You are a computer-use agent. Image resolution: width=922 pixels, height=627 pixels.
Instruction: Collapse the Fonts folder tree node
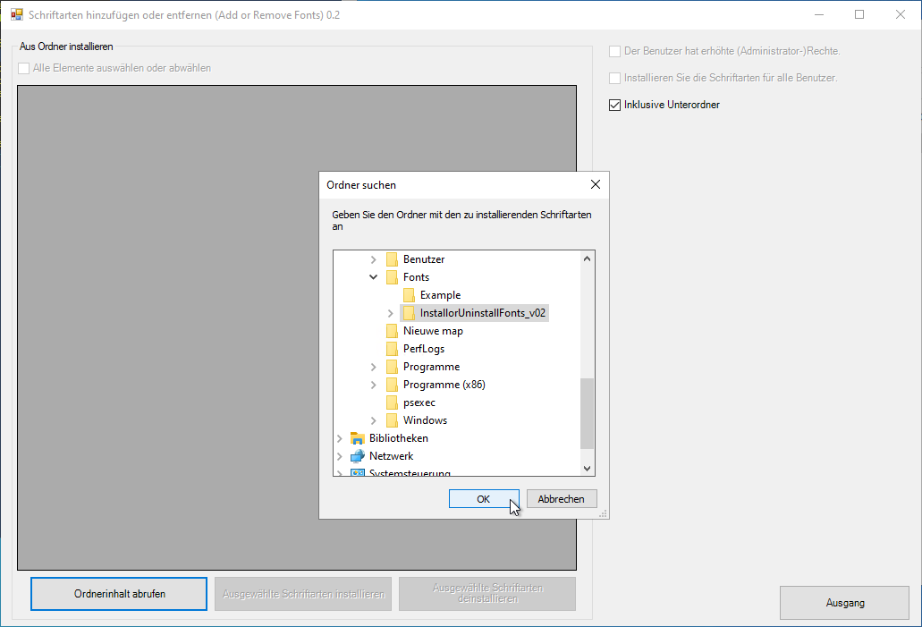coord(374,277)
